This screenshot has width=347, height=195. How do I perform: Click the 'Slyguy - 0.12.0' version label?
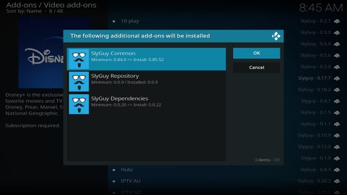coord(314,146)
